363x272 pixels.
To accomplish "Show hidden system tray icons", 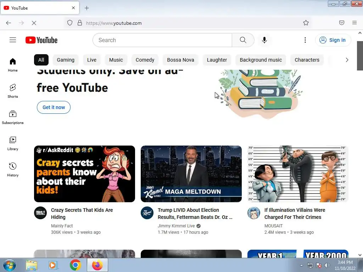I will 301,265.
